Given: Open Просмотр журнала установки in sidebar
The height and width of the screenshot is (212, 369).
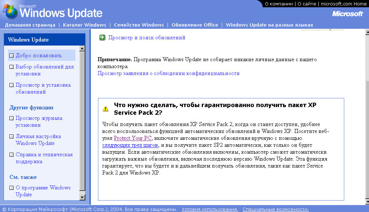Looking at the screenshot, I should [x=39, y=121].
